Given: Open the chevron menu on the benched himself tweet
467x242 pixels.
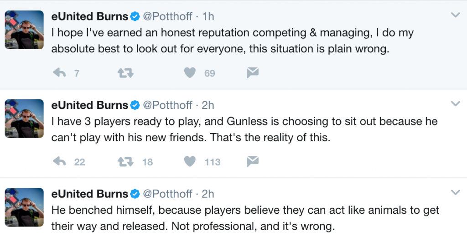Looking at the screenshot, I should [456, 192].
